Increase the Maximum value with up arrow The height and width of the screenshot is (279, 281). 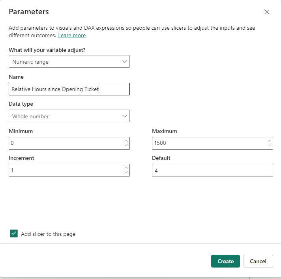269,141
